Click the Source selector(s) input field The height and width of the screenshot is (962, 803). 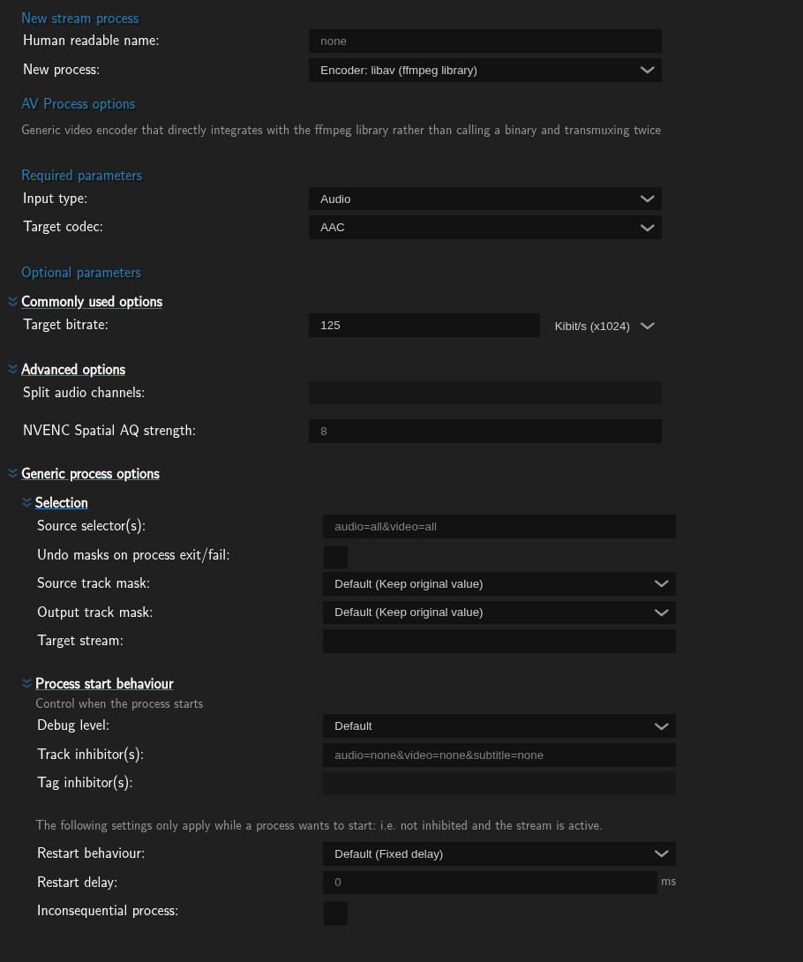(499, 526)
